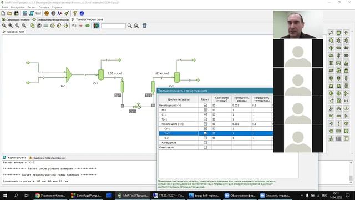Click the copy sheets icon in flowsheet toolbar
Screen dimensions: 355x200
tap(32, 26)
